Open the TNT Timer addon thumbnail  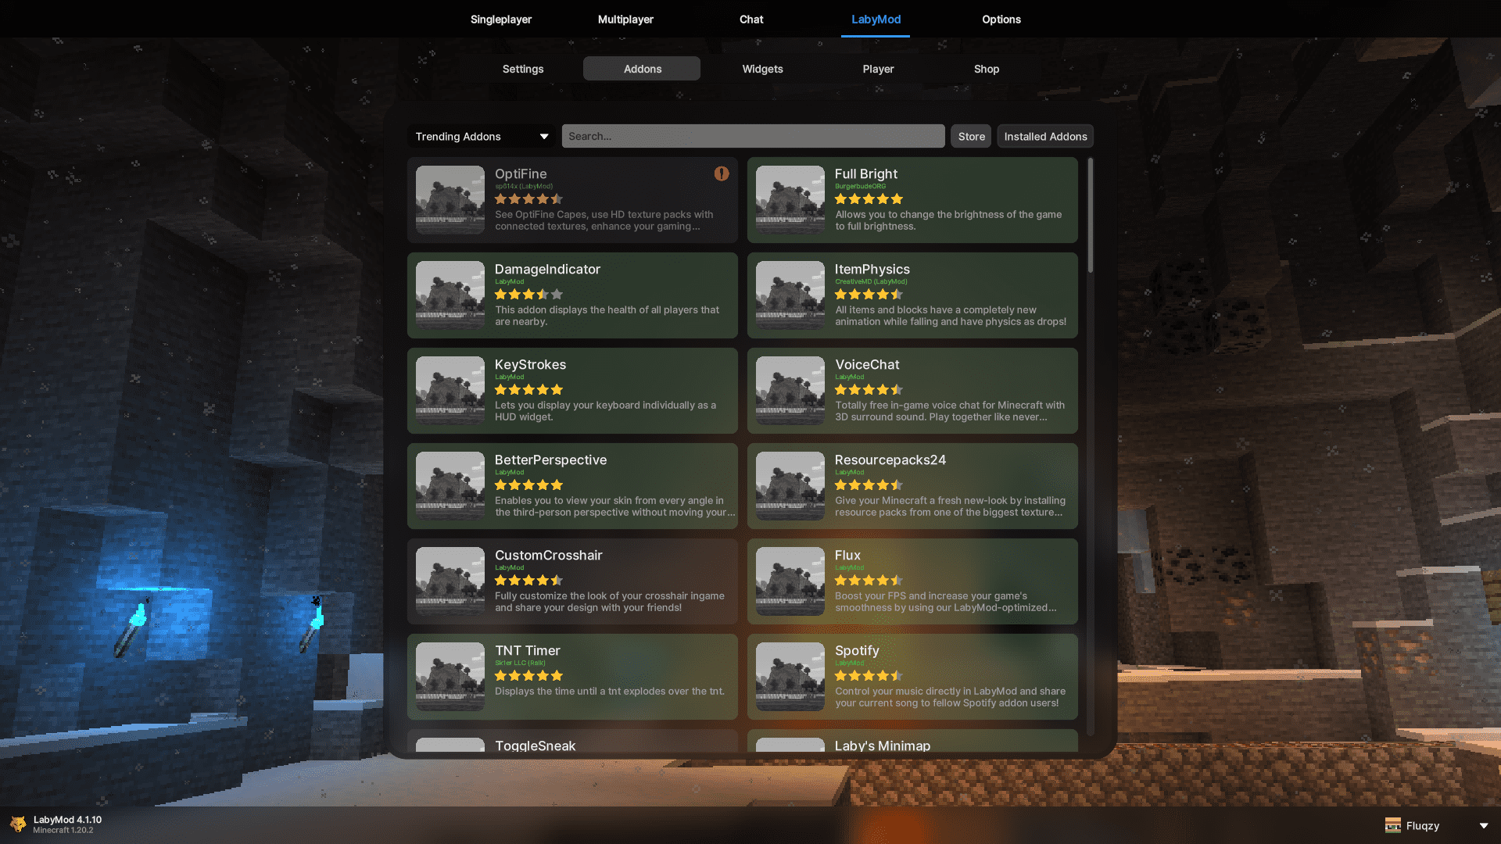pyautogui.click(x=450, y=677)
